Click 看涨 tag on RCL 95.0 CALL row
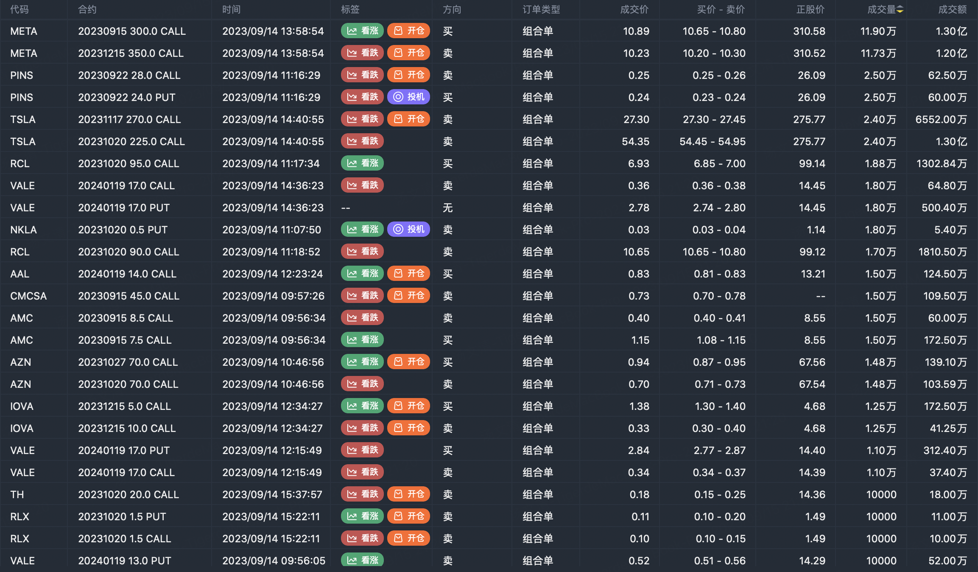Image resolution: width=978 pixels, height=572 pixels. pyautogui.click(x=362, y=163)
